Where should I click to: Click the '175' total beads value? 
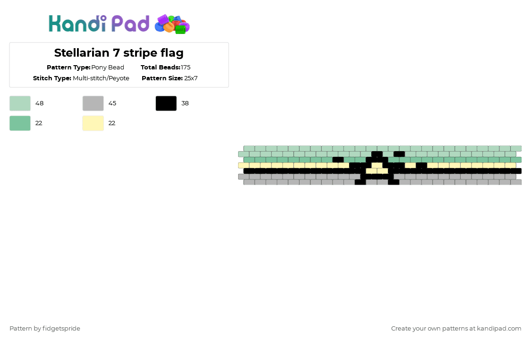(186, 68)
